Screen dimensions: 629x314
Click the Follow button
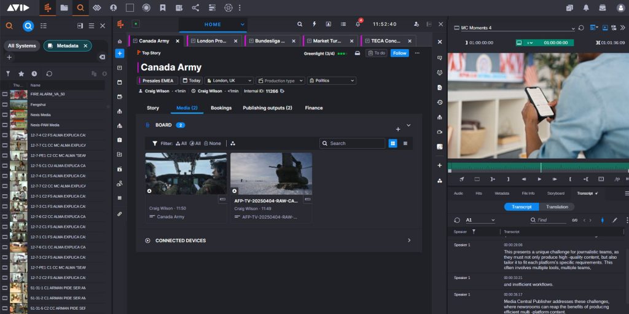tap(399, 53)
